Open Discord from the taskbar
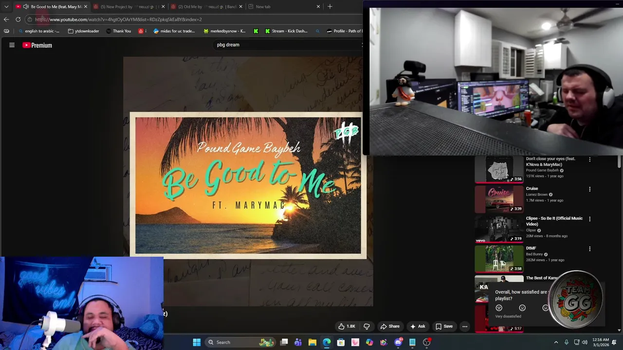The width and height of the screenshot is (623, 350). [x=398, y=342]
